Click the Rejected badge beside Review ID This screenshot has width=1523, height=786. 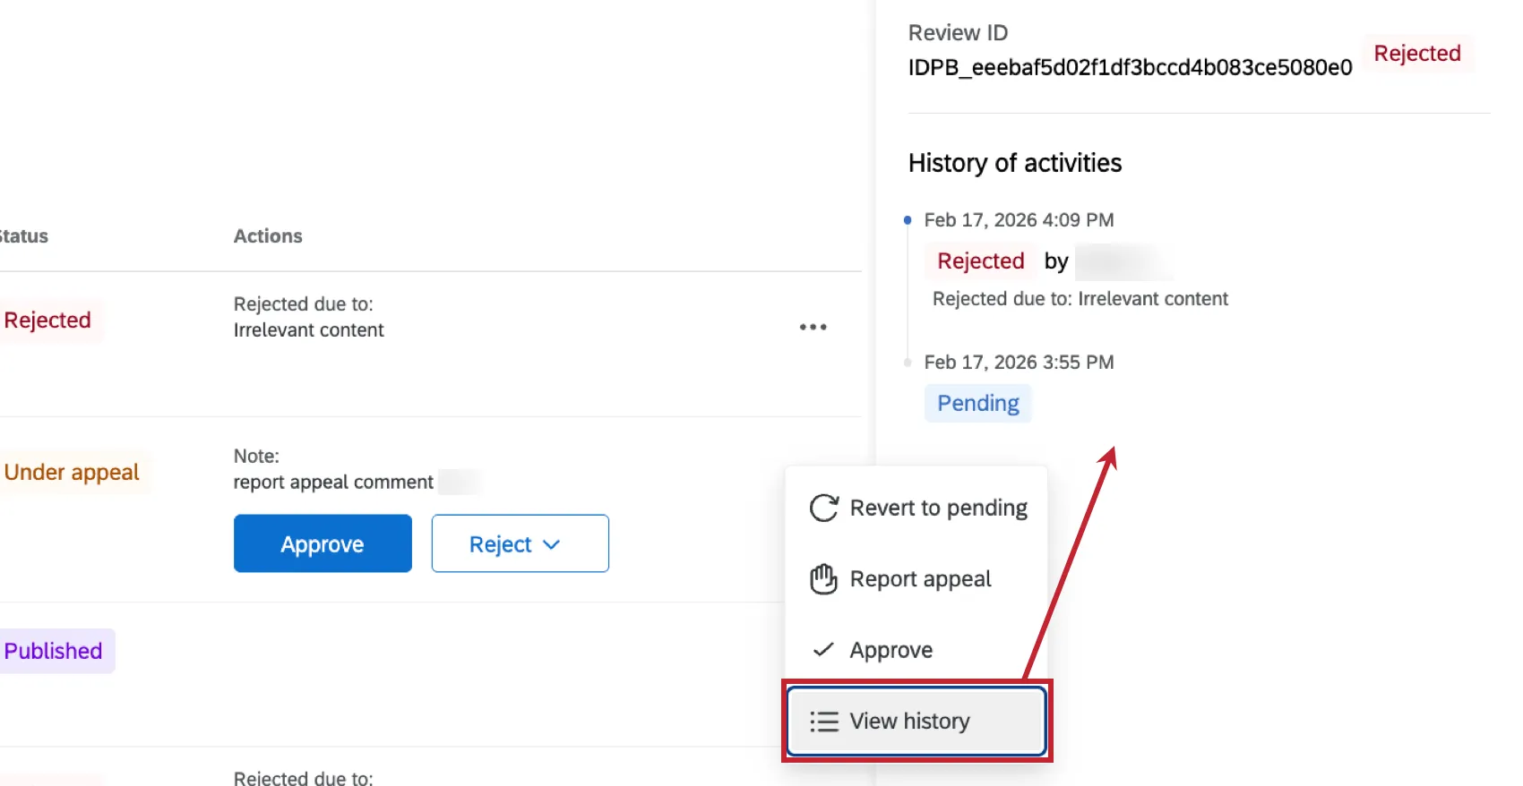point(1416,54)
